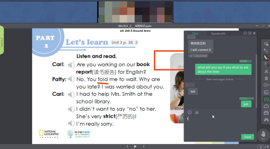
Task: Go to the next slide
Action: (x=144, y=146)
